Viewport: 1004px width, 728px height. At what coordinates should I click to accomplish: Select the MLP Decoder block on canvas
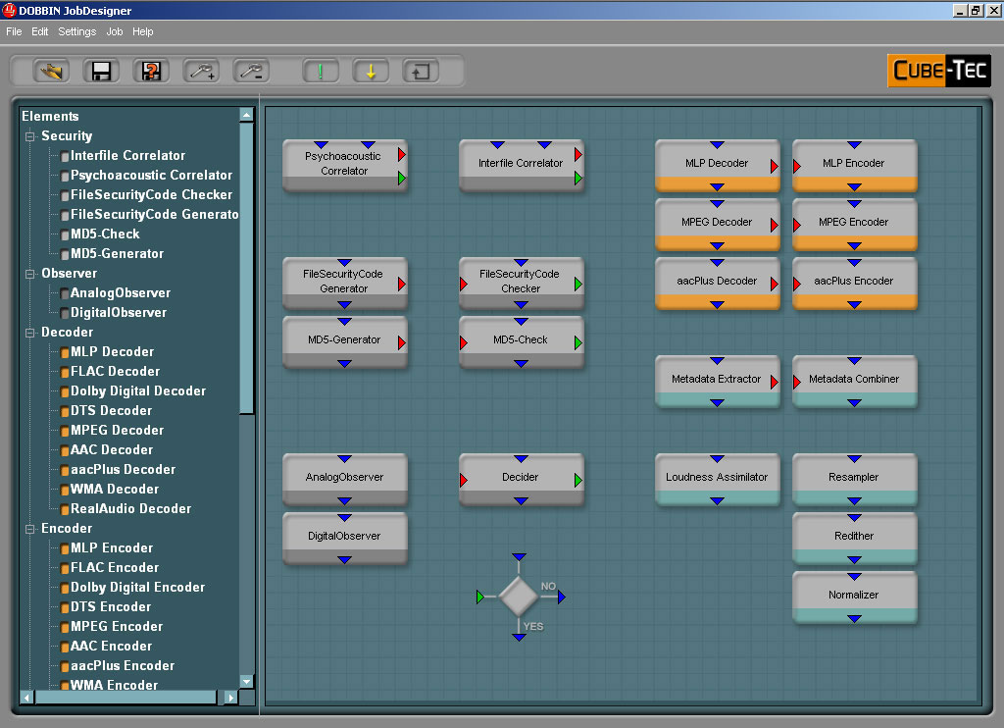[x=717, y=164]
